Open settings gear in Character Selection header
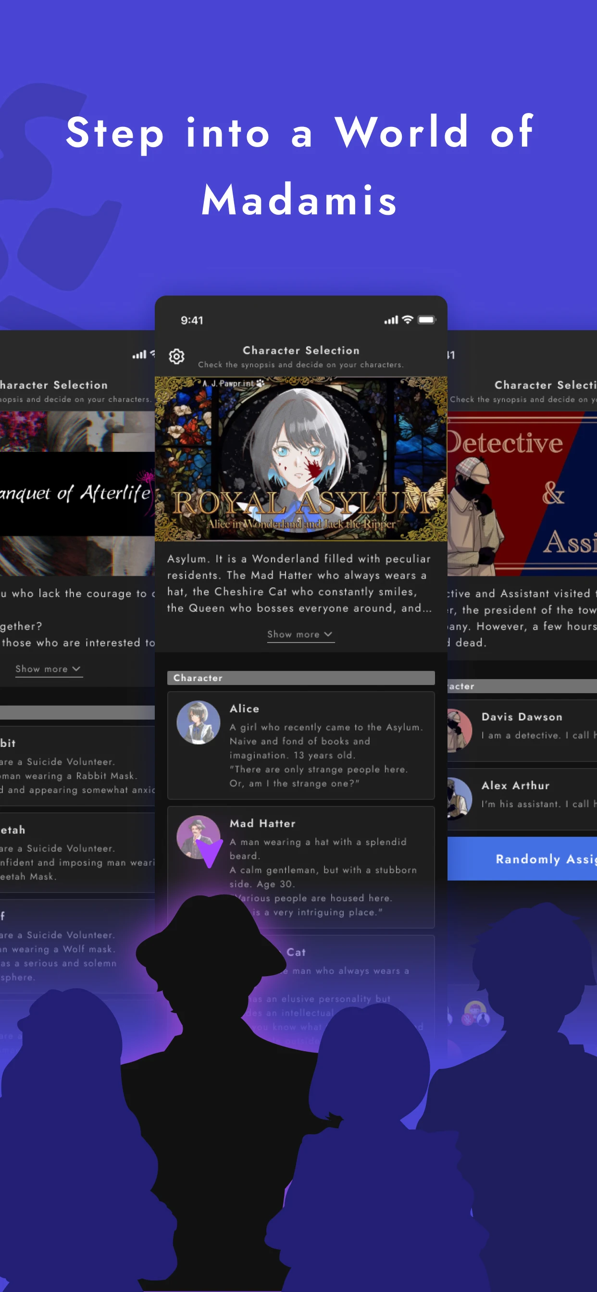 coord(176,356)
